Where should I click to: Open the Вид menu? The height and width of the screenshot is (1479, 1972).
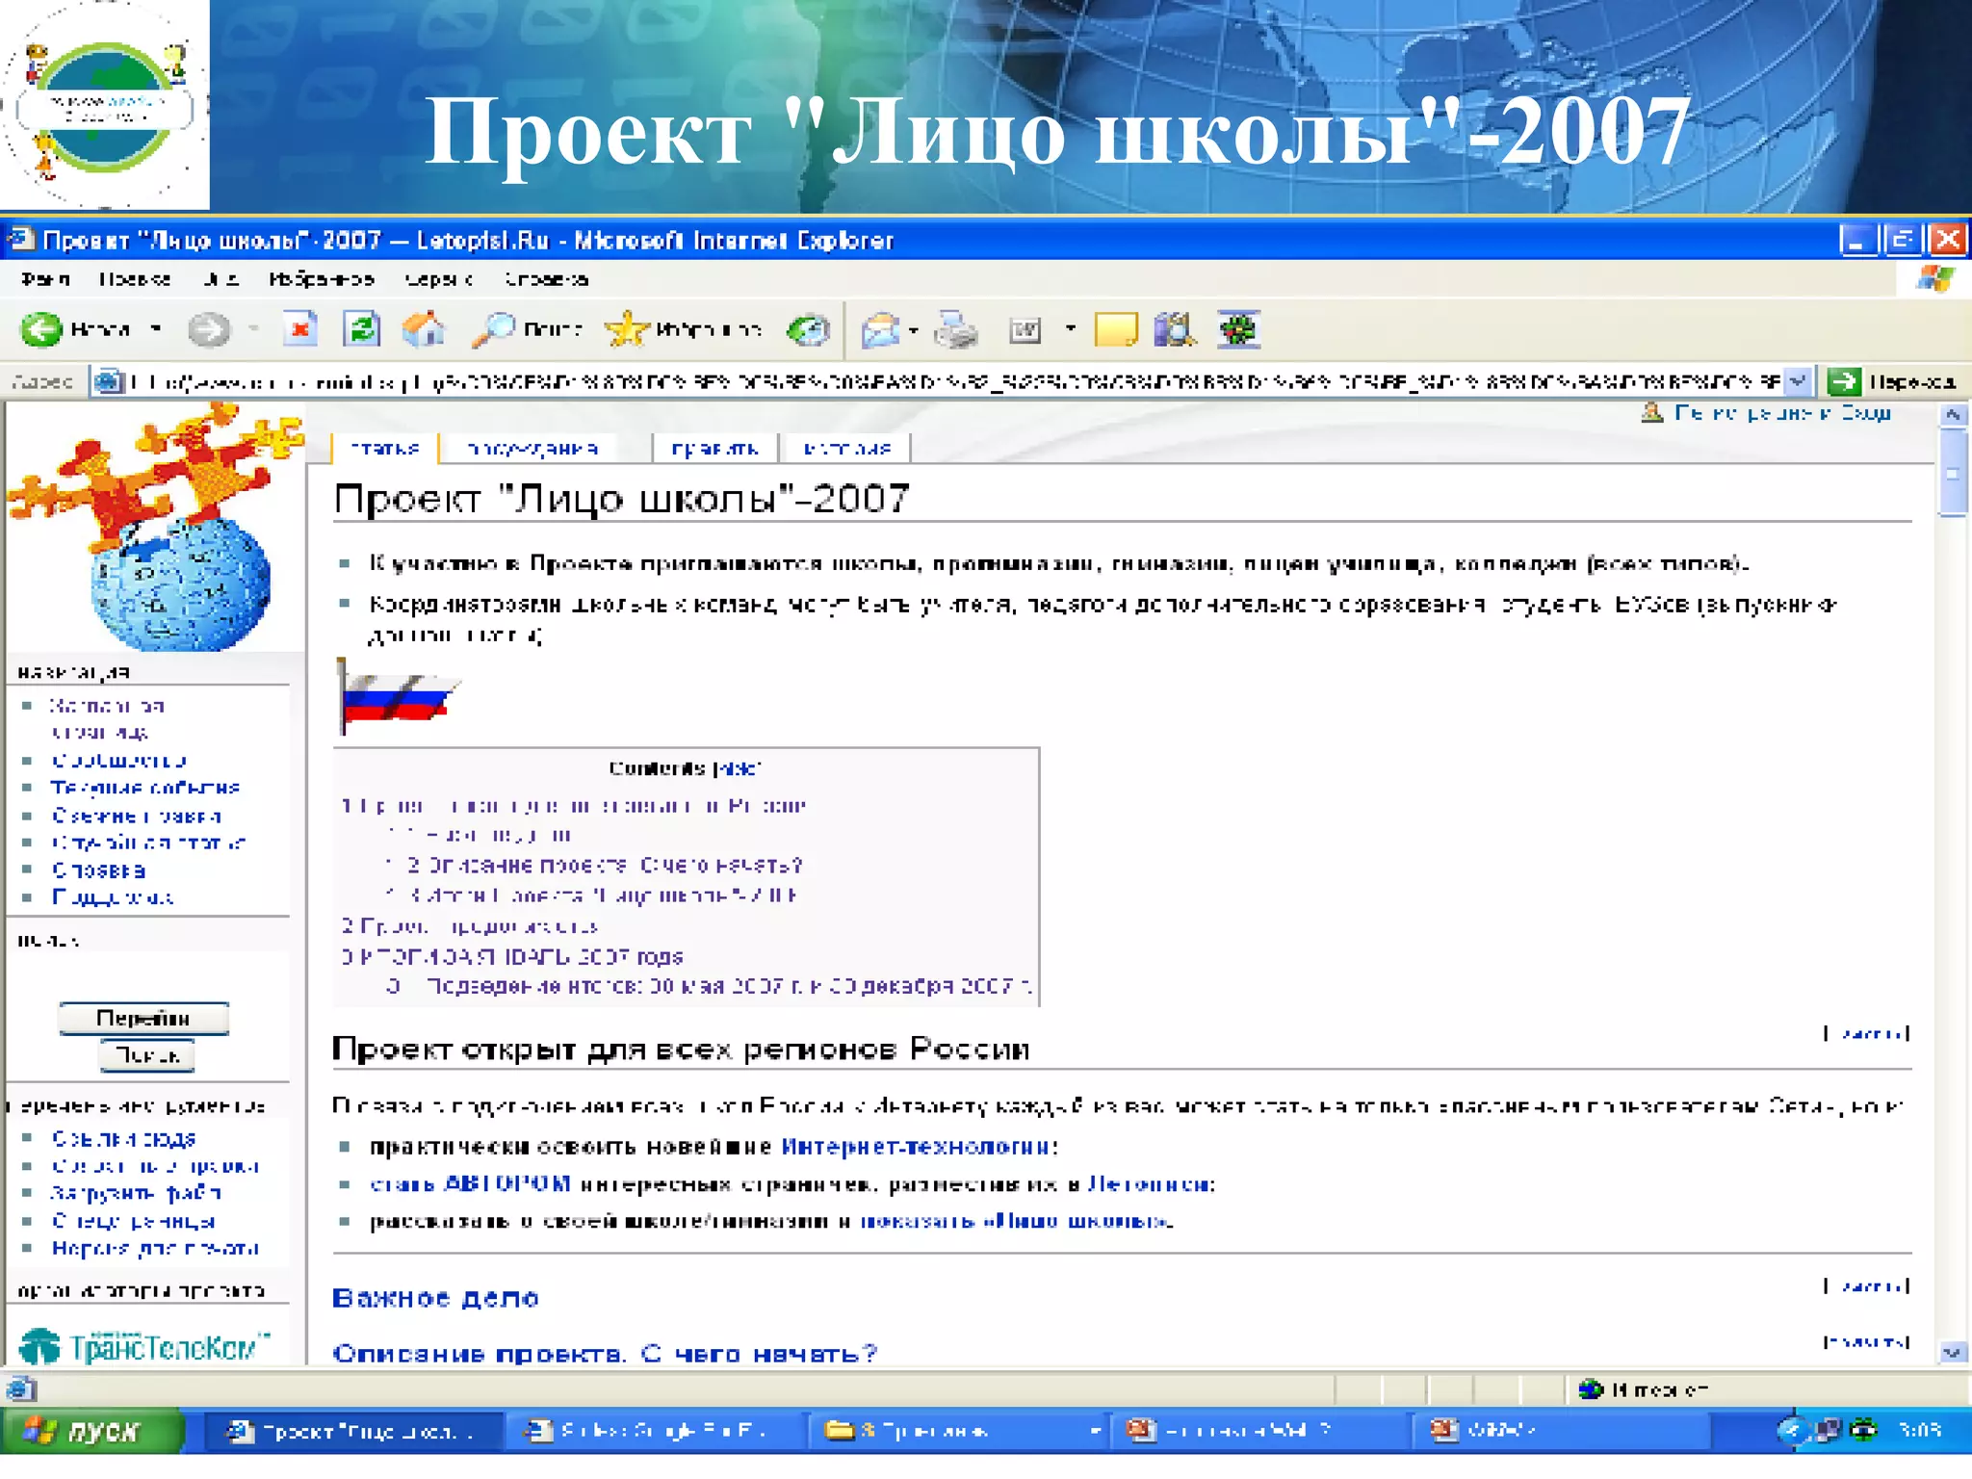[x=221, y=279]
